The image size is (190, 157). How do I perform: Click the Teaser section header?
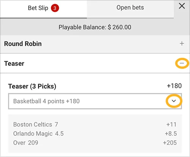[x=95, y=63]
